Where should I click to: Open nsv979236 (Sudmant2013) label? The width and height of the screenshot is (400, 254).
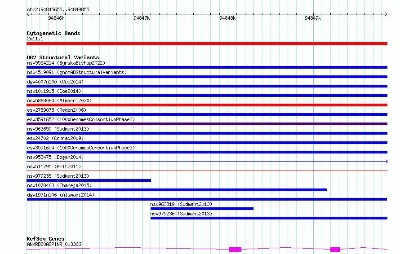181,214
